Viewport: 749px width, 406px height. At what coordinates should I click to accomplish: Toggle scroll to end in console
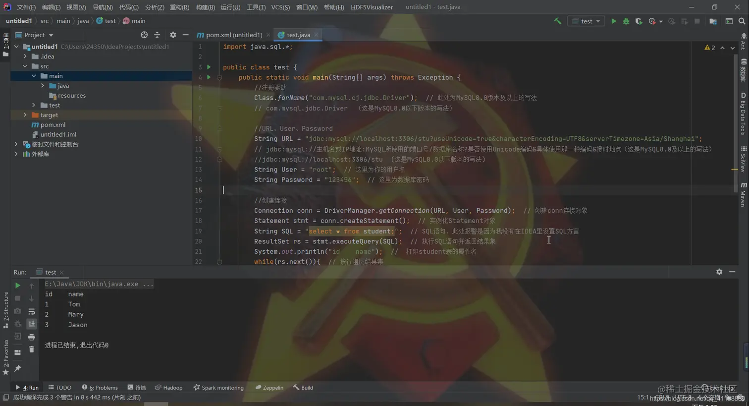pyautogui.click(x=31, y=324)
